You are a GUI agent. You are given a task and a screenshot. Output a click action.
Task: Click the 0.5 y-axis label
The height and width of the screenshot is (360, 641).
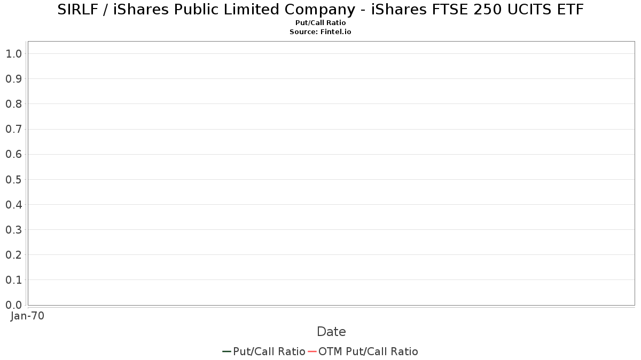(x=13, y=179)
